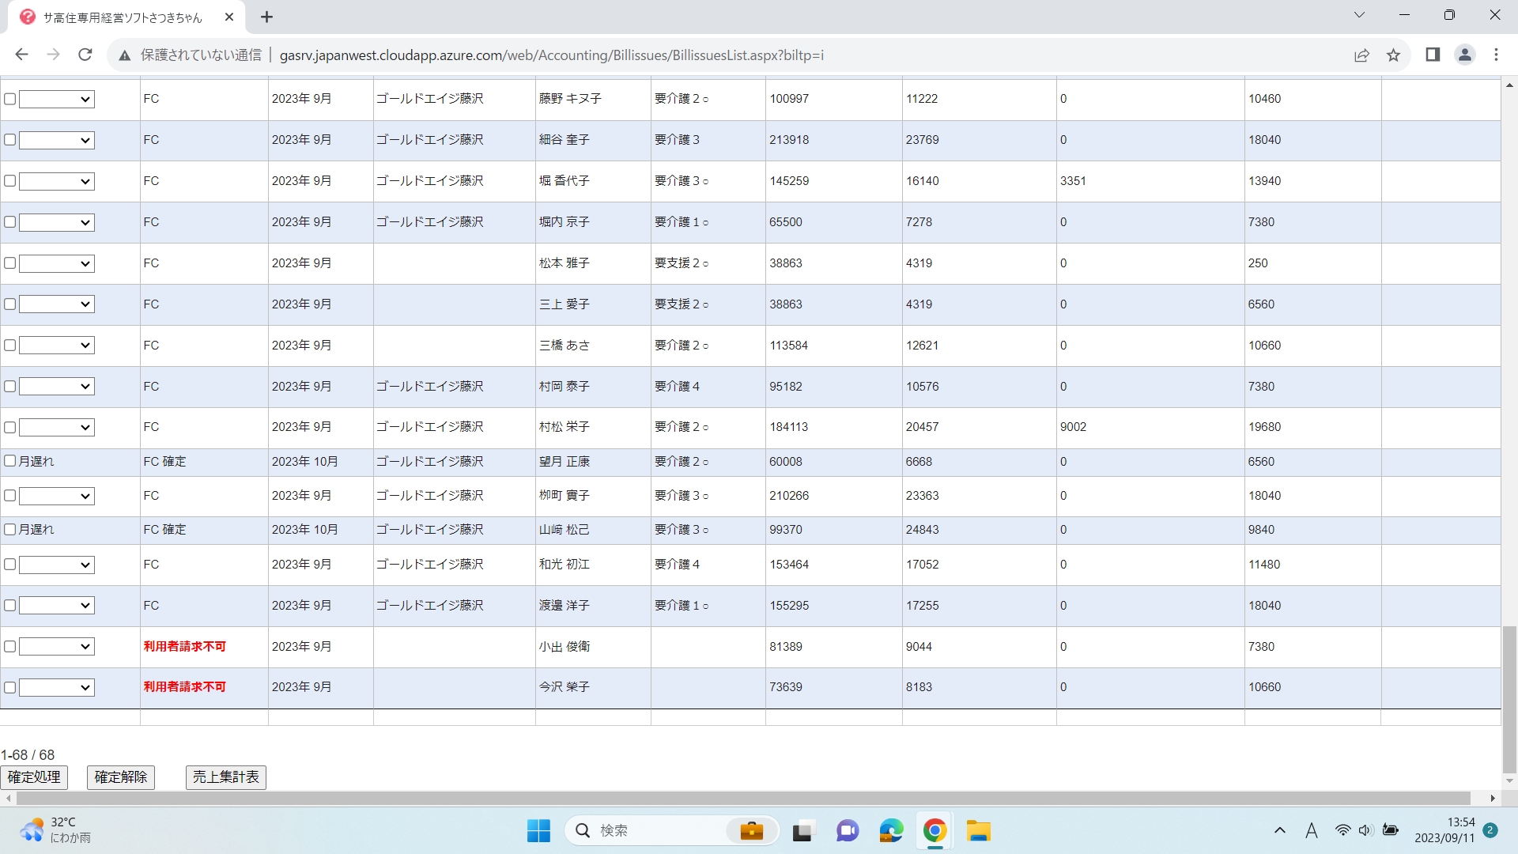The width and height of the screenshot is (1518, 854).
Task: Open Windows Start menu
Action: point(538,831)
